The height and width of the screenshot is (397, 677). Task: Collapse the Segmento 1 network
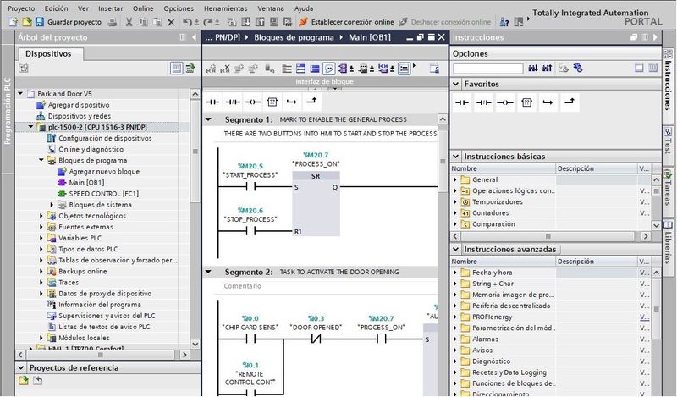(210, 120)
